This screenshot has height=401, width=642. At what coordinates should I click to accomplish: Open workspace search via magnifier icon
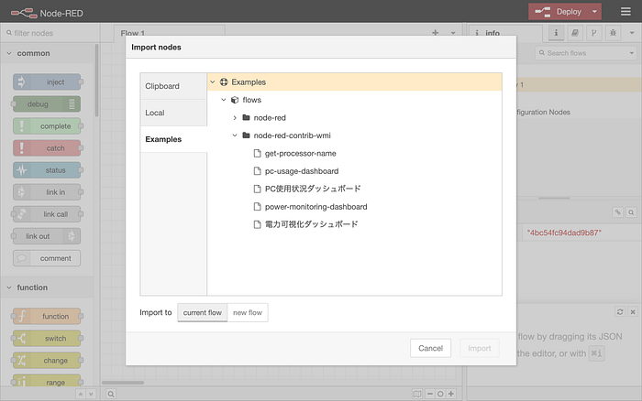111,394
